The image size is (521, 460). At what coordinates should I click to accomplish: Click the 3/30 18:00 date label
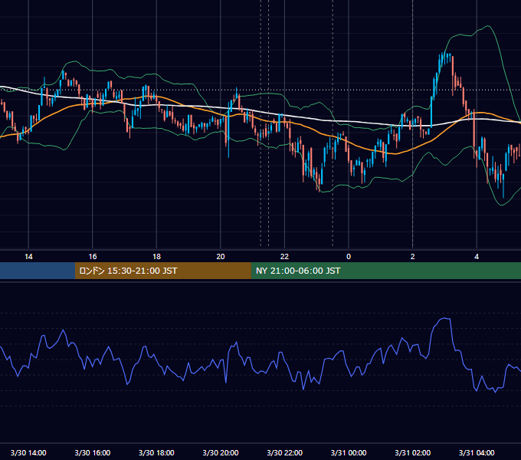[156, 452]
